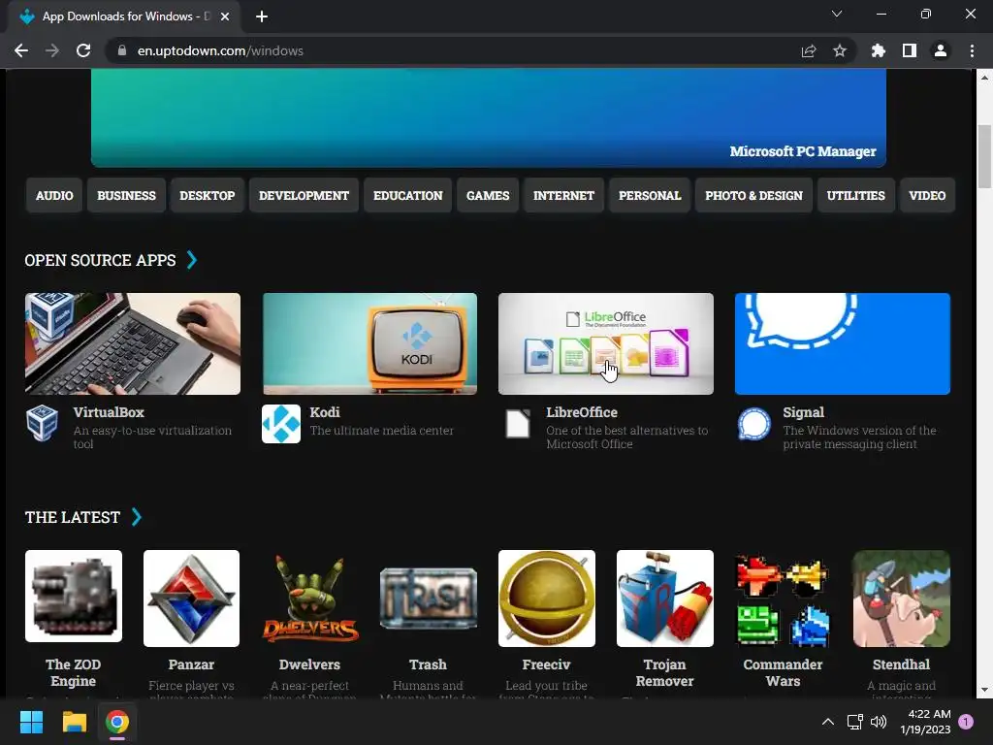The width and height of the screenshot is (993, 745).
Task: Click The Latest heading
Action: pyautogui.click(x=72, y=518)
